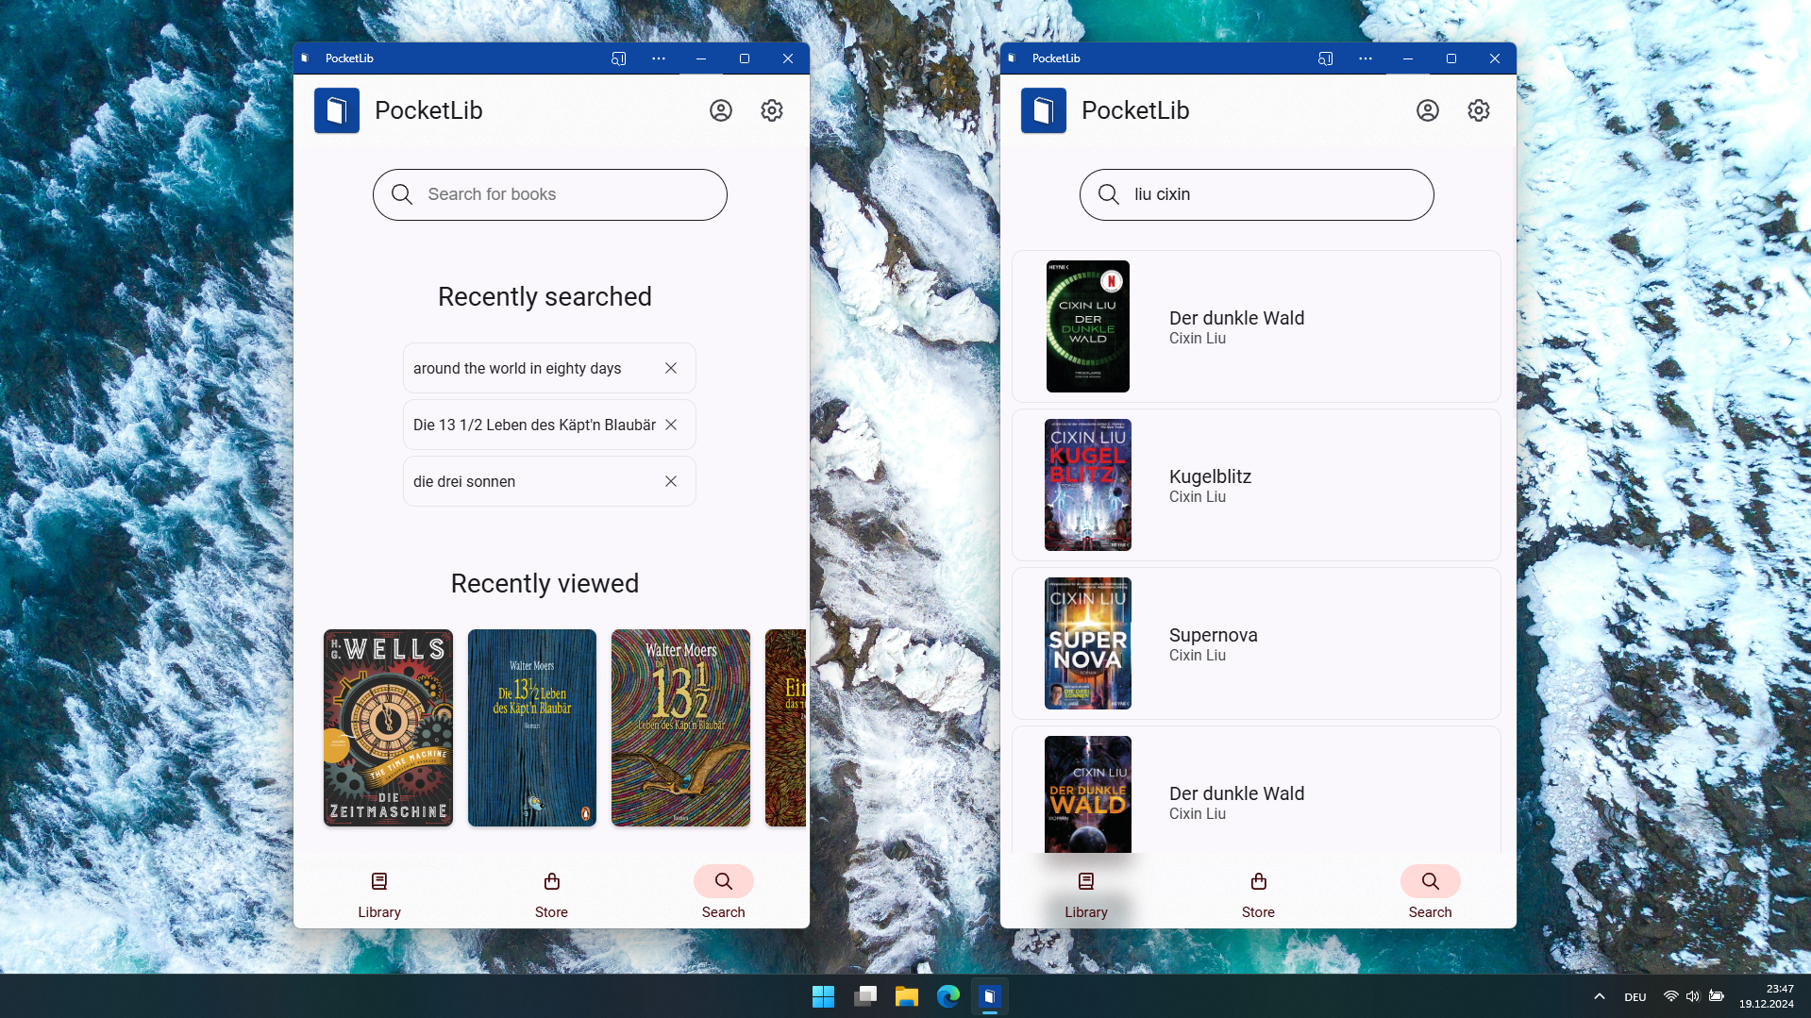Click the PocketLib taskbar icon
This screenshot has width=1811, height=1018.
(x=990, y=996)
